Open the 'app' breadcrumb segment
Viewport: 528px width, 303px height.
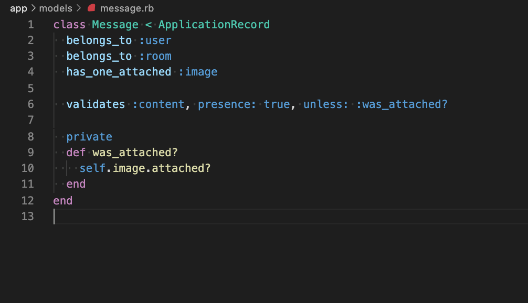coord(18,8)
